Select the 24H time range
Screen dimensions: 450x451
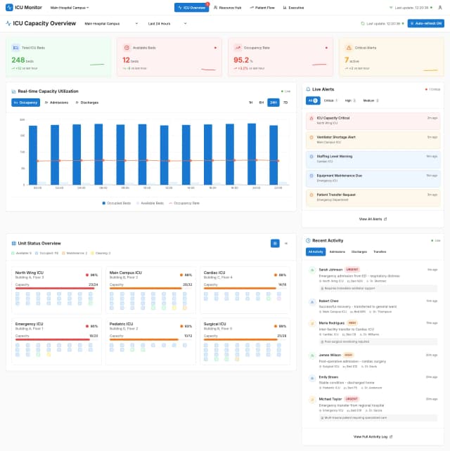point(273,103)
